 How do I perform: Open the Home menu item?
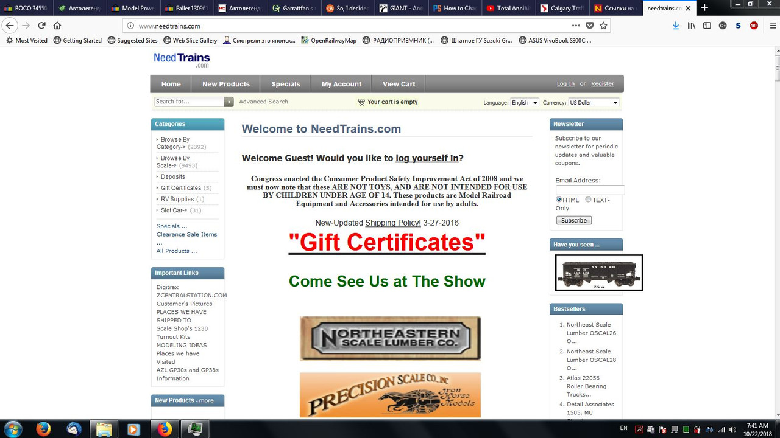click(171, 84)
